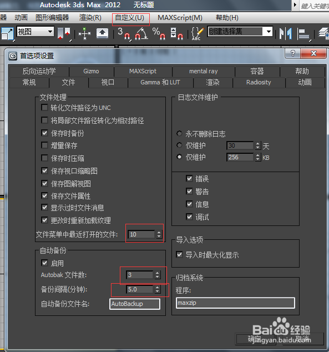Image resolution: width=329 pixels, height=352 pixels.
Task: Toggle auto backup 启用 checkbox
Action: (x=44, y=263)
